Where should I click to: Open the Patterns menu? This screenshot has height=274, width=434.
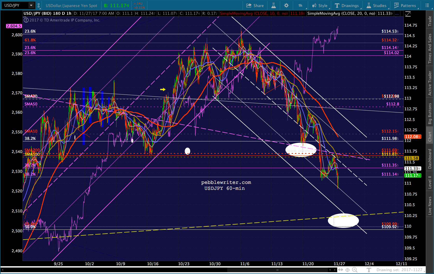pyautogui.click(x=405, y=5)
